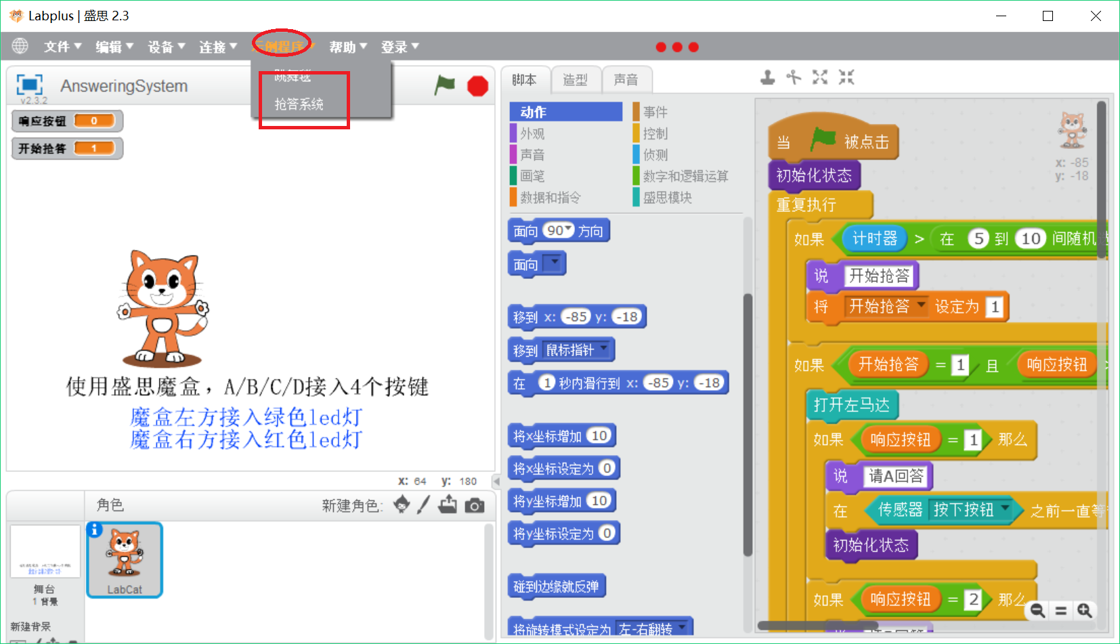
Task: Switch to the 造型 tab
Action: tap(575, 80)
